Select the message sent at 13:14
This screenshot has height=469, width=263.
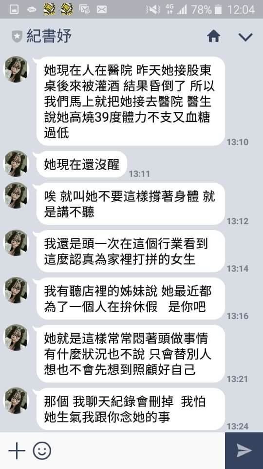[x=131, y=251]
